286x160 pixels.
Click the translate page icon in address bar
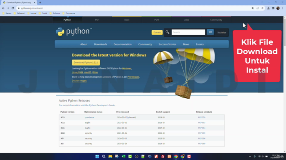click(253, 8)
